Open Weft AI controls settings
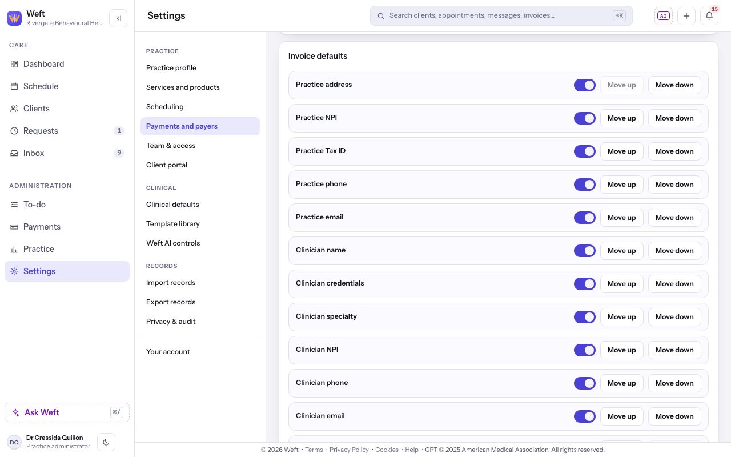 pyautogui.click(x=200, y=243)
